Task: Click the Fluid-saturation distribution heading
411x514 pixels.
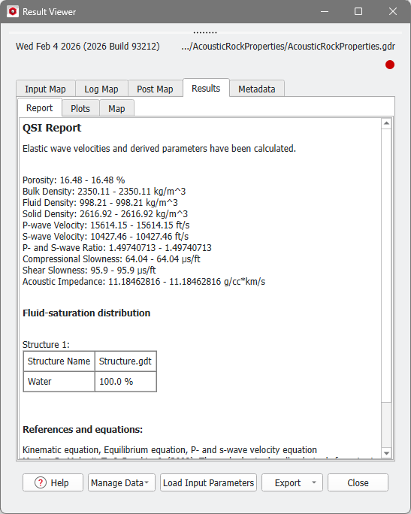Action: pos(86,313)
